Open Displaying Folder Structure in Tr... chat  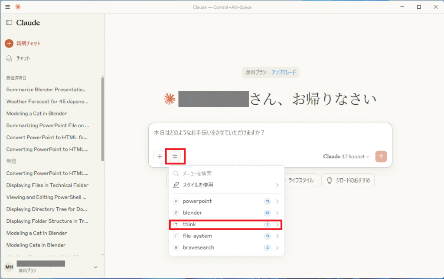pyautogui.click(x=47, y=221)
